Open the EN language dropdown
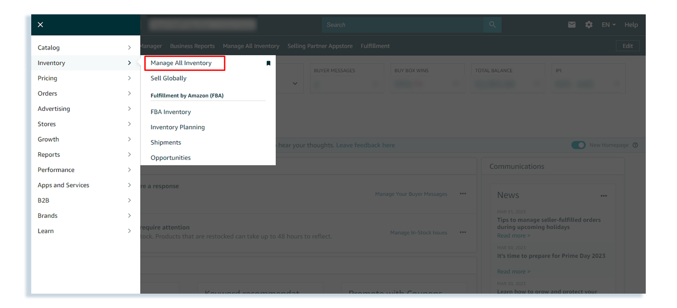The height and width of the screenshot is (308, 677). (609, 25)
